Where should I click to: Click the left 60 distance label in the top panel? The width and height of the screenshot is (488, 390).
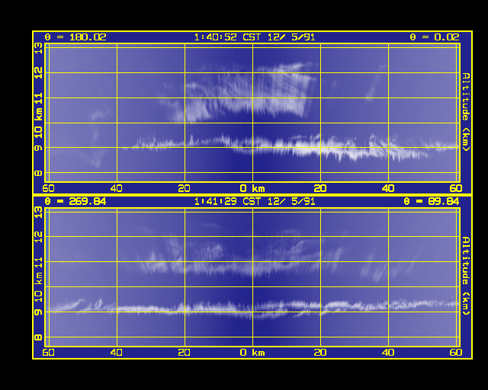pyautogui.click(x=48, y=188)
